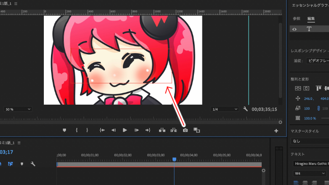Toggle linked selection in the timeline
Screen dimensions: 329x185
(10, 164)
